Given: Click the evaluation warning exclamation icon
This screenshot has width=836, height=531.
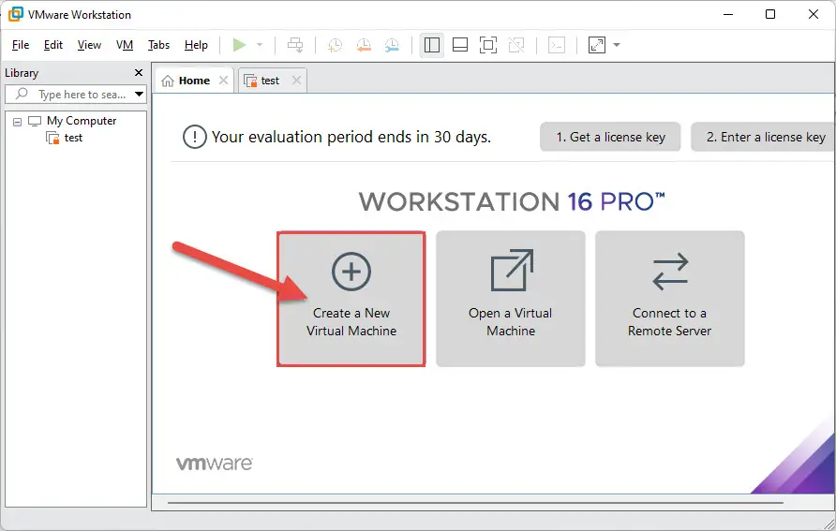Looking at the screenshot, I should pos(195,137).
